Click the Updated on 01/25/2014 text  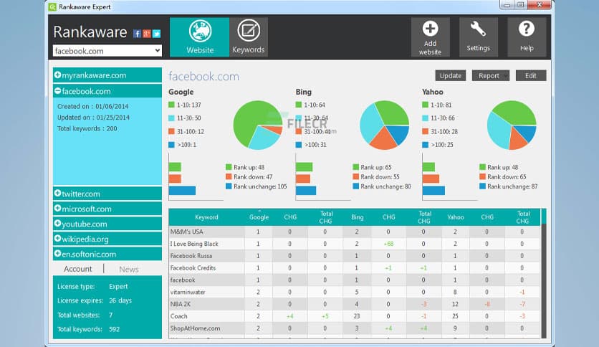tap(93, 118)
